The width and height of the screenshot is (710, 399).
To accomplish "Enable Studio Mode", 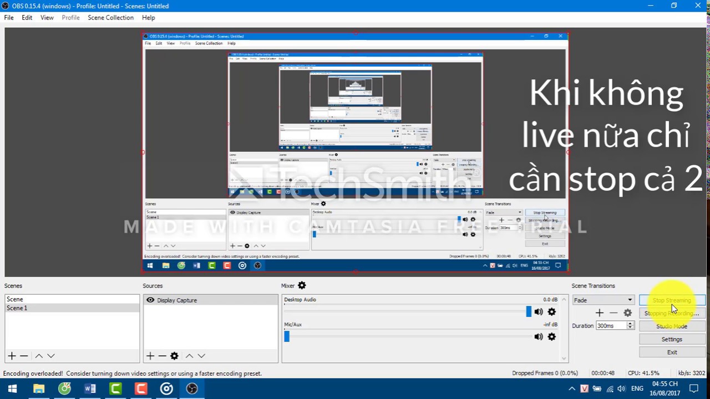I will 672,326.
